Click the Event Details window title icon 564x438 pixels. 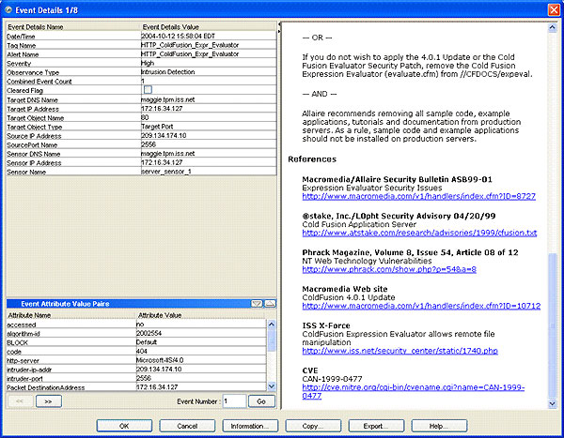click(8, 8)
